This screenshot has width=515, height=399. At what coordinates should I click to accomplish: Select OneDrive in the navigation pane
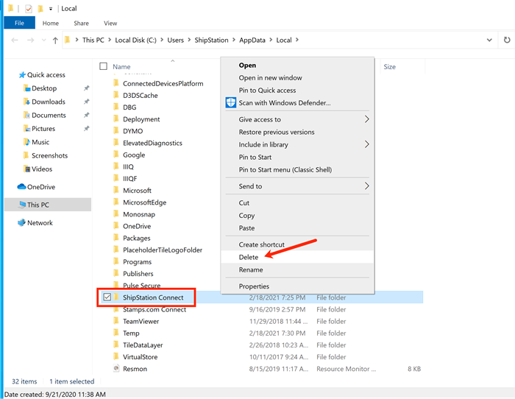(x=41, y=187)
